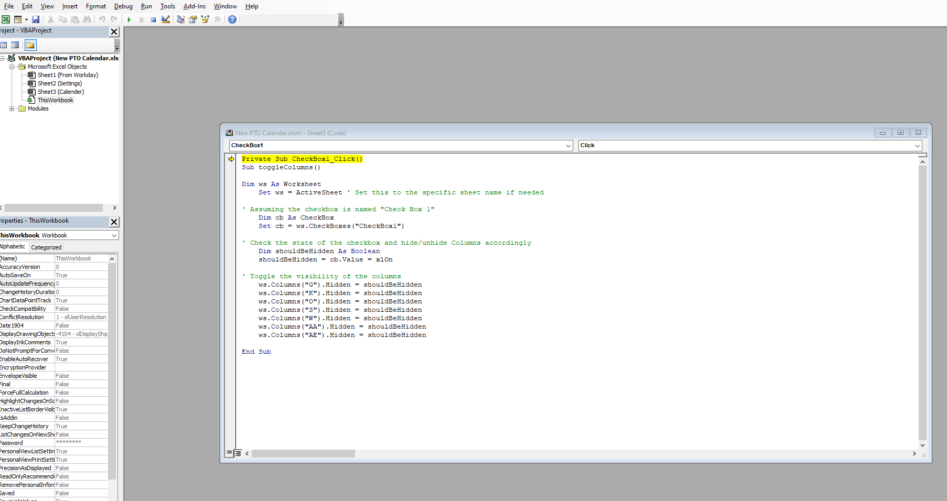Click the (Name) property value ThisWorkbook
The width and height of the screenshot is (947, 501).
[81, 258]
